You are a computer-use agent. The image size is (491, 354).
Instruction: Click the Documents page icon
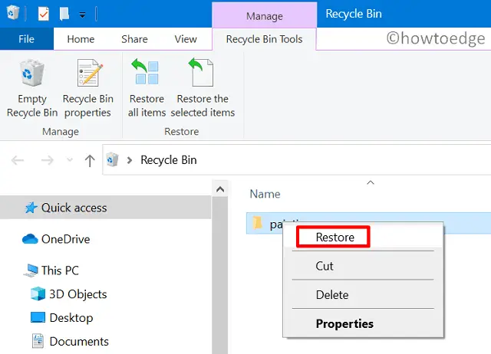pyautogui.click(x=38, y=341)
